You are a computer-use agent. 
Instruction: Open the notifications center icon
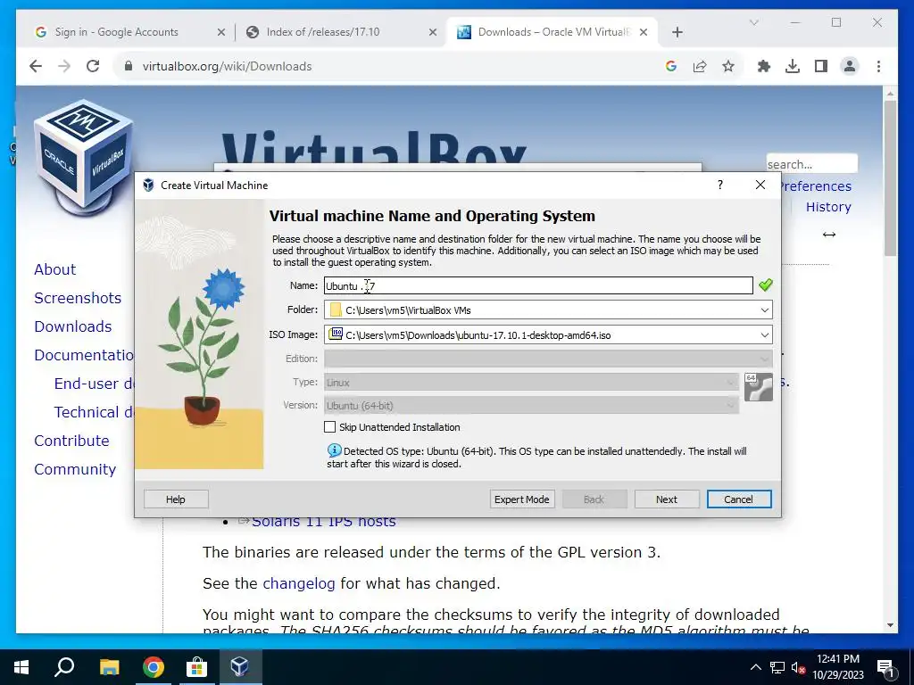[886, 668]
